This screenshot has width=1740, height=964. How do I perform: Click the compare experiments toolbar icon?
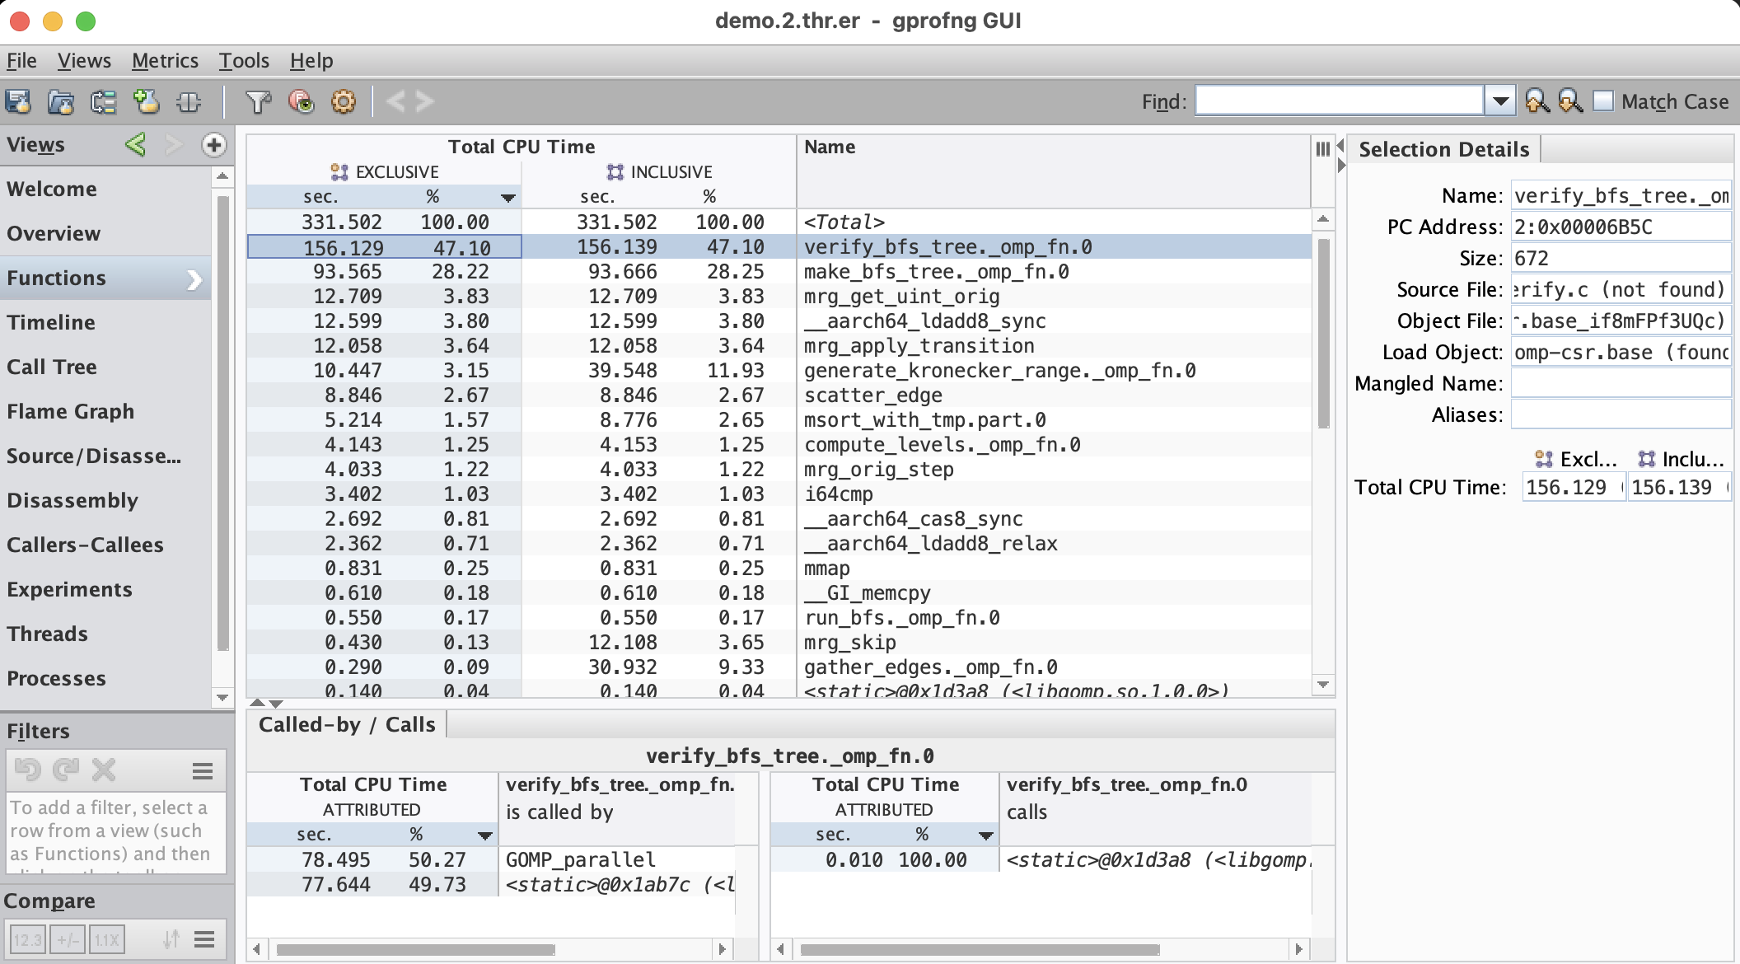(x=104, y=101)
